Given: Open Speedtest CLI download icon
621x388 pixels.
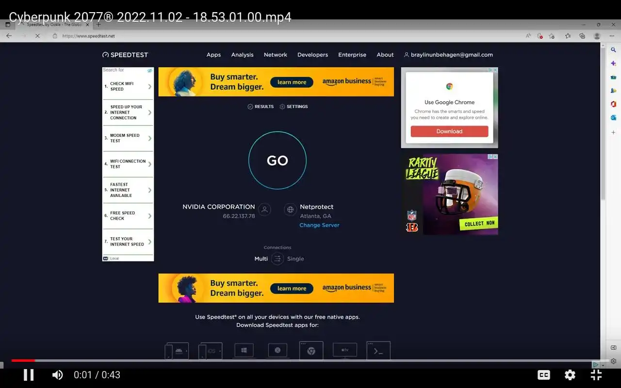Looking at the screenshot, I should 378,351.
